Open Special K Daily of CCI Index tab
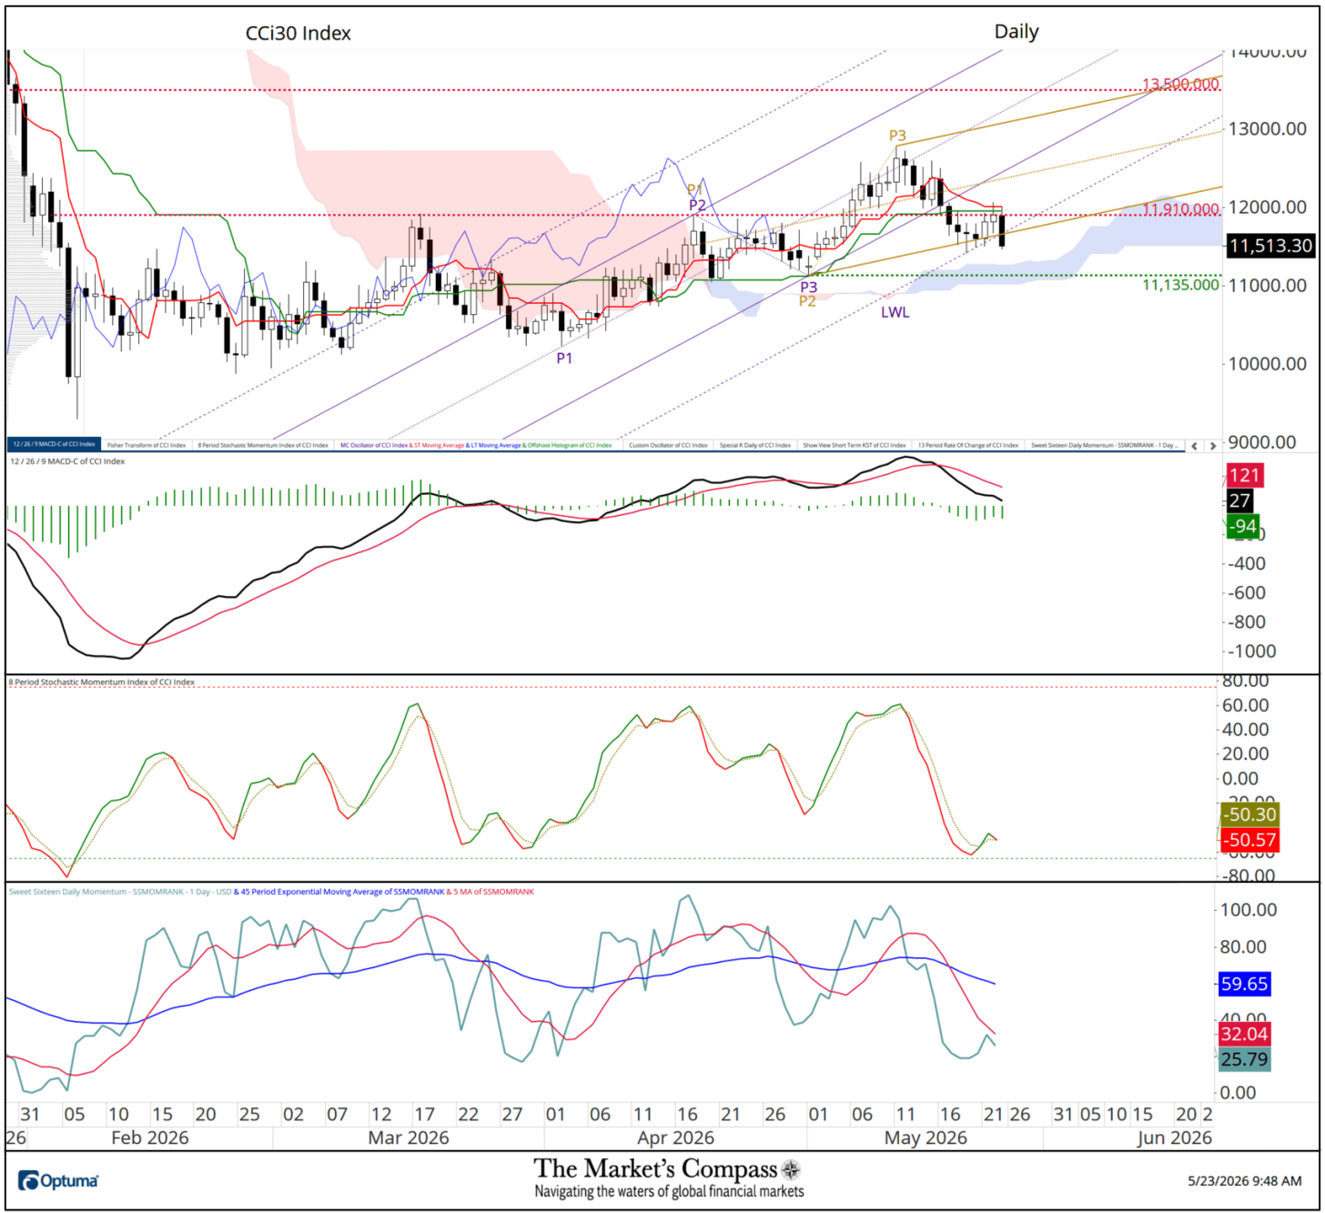The width and height of the screenshot is (1325, 1213). point(755,445)
